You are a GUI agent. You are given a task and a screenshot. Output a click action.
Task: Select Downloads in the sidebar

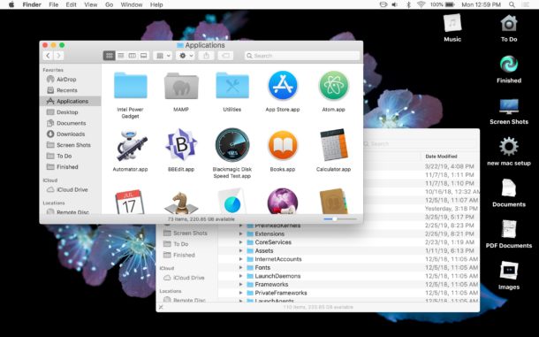pos(71,134)
